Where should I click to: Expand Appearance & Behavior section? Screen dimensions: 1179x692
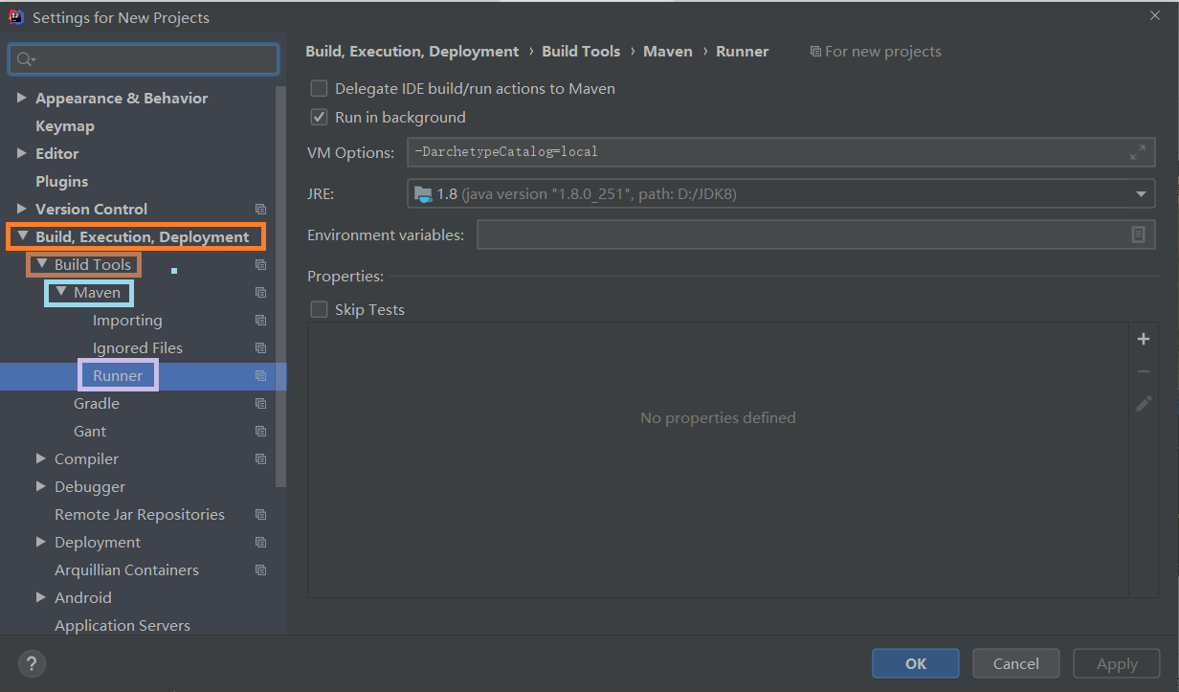tap(22, 98)
